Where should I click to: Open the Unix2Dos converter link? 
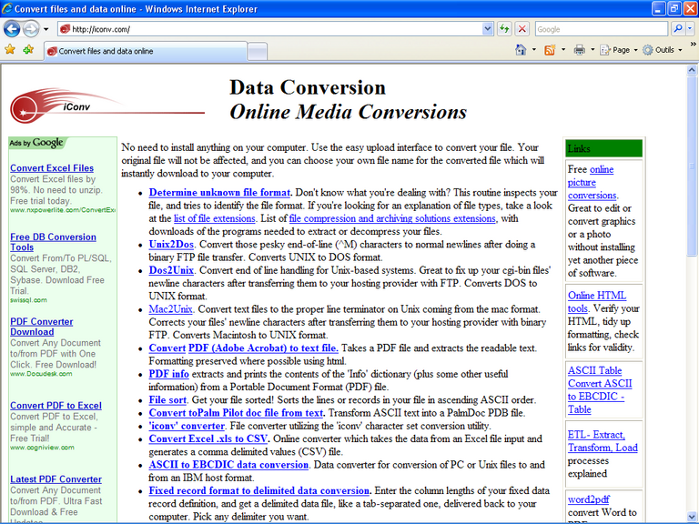(171, 244)
